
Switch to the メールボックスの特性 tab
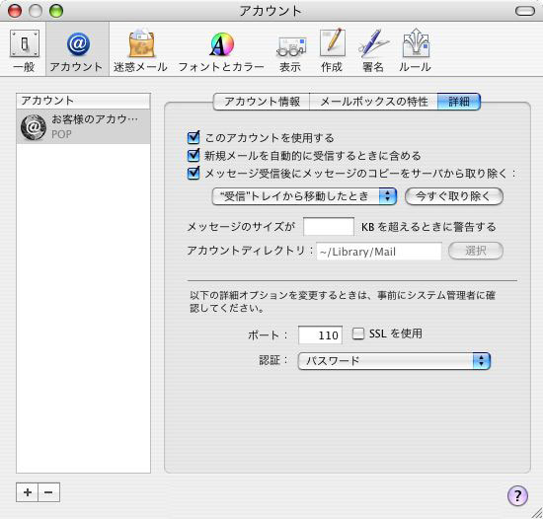[373, 102]
